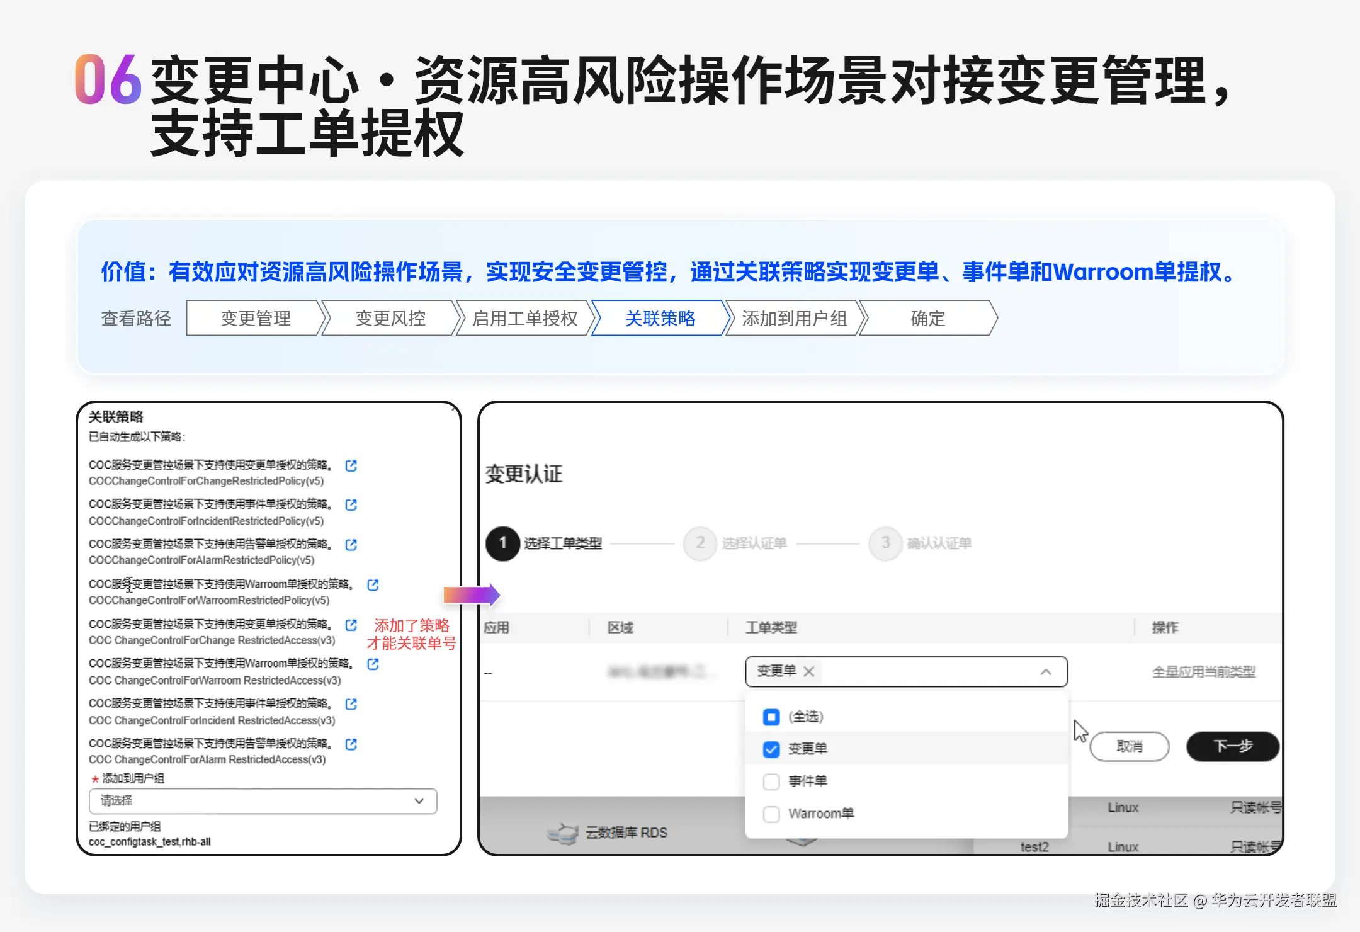The image size is (1360, 932).
Task: Click the 取消 button
Action: [1129, 746]
